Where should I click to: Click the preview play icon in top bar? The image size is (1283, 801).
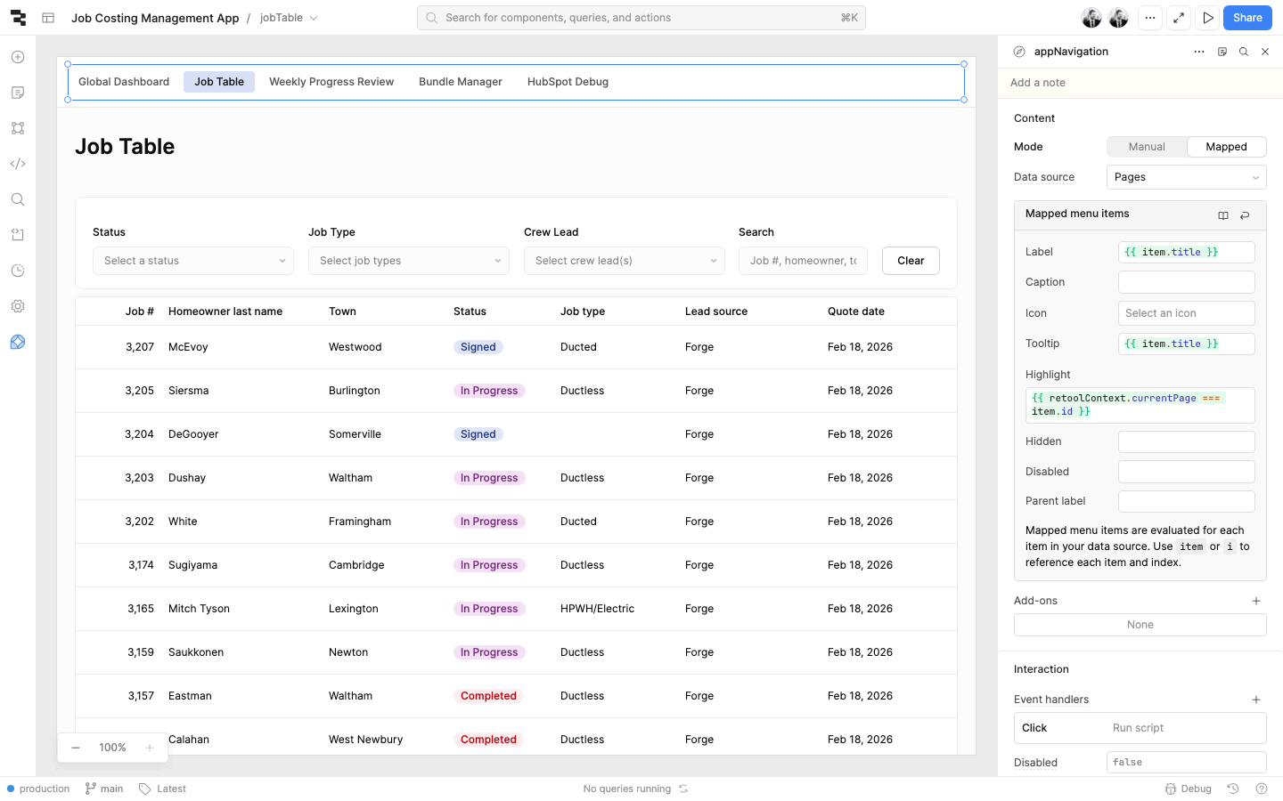[1208, 18]
